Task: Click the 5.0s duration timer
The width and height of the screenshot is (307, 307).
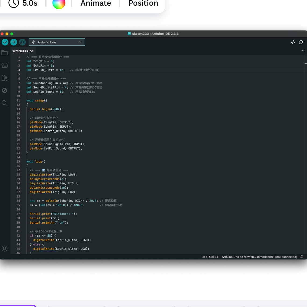Action: coord(23,3)
